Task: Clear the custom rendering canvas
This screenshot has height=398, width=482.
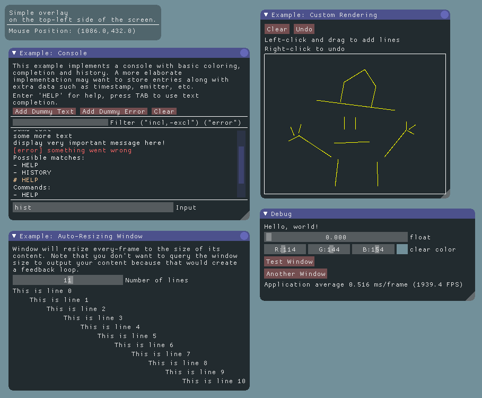Action: (x=277, y=29)
